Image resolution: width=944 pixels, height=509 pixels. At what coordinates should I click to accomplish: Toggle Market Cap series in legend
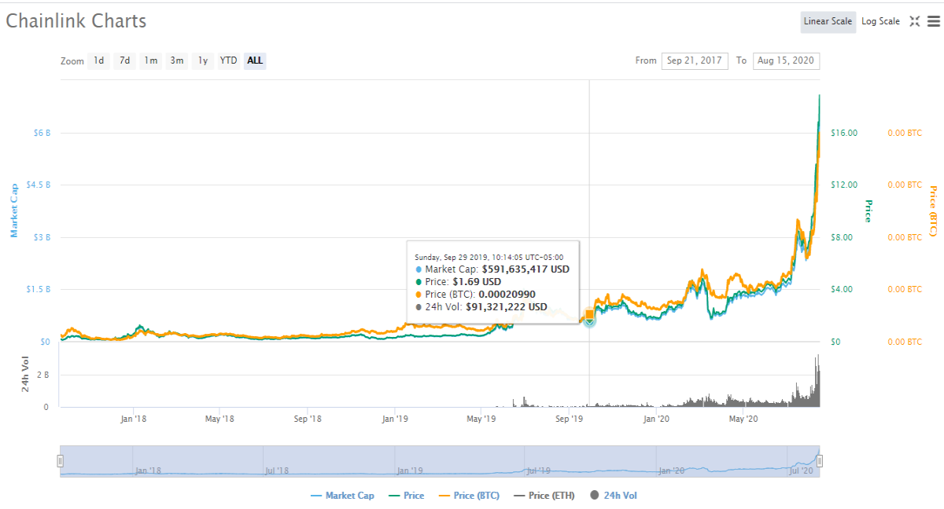tap(342, 496)
